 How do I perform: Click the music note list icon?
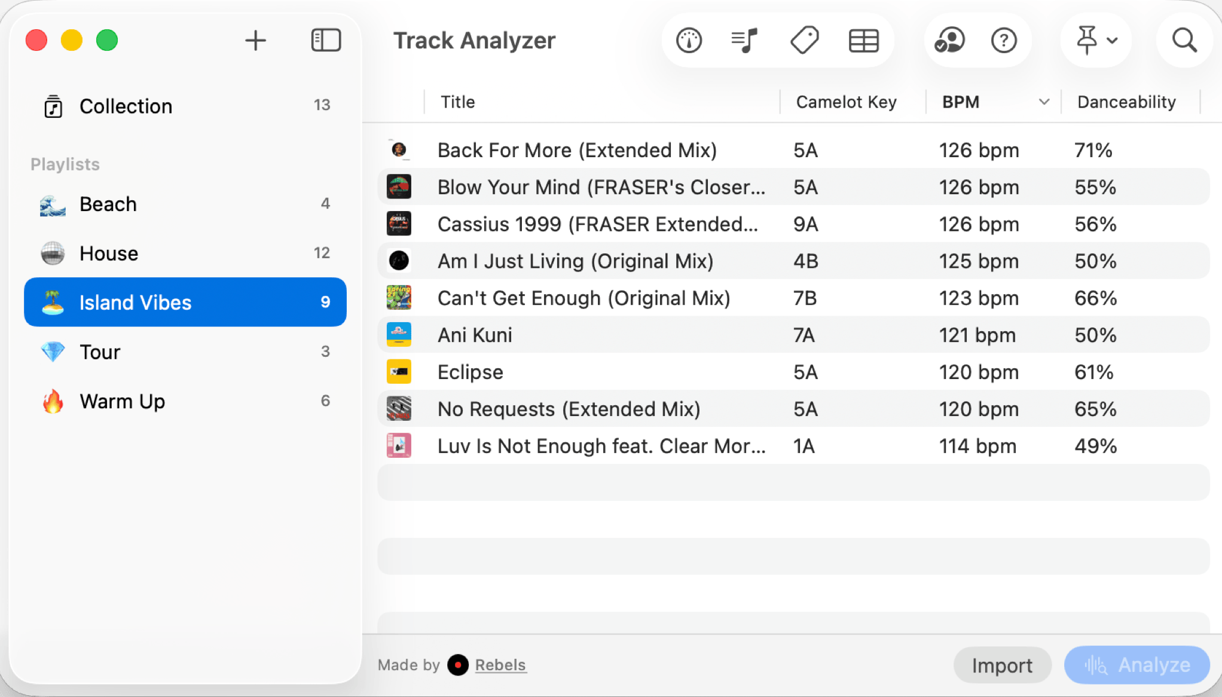tap(744, 41)
